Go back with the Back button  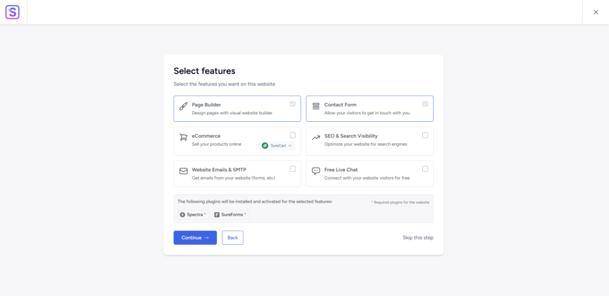coord(233,238)
